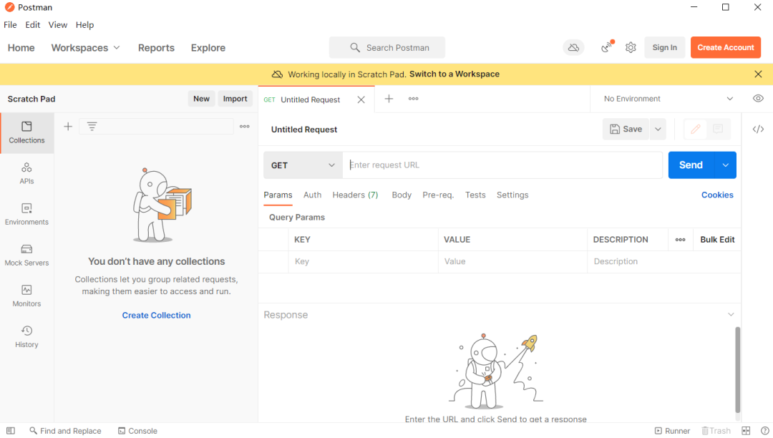This screenshot has height=438, width=773.
Task: Click Bulk Edit in query params
Action: point(717,240)
